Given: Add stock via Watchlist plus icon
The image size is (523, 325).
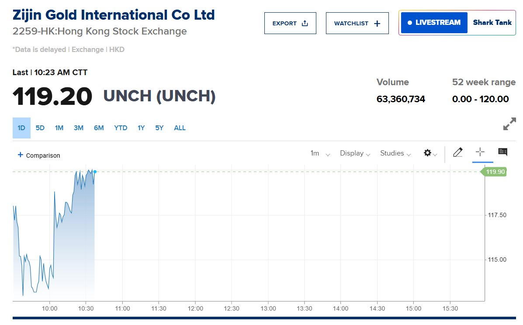Looking at the screenshot, I should pos(377,24).
